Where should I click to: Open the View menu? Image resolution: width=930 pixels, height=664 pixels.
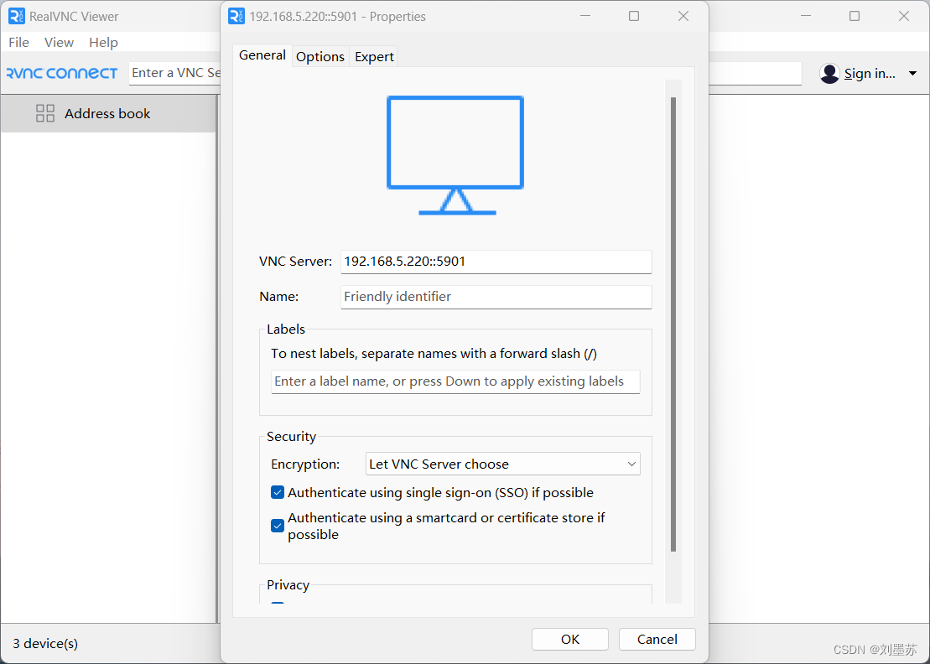point(59,42)
